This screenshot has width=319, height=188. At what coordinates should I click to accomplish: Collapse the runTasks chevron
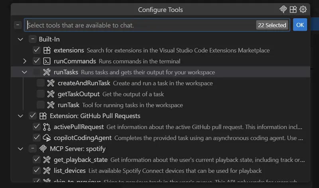tap(24, 72)
